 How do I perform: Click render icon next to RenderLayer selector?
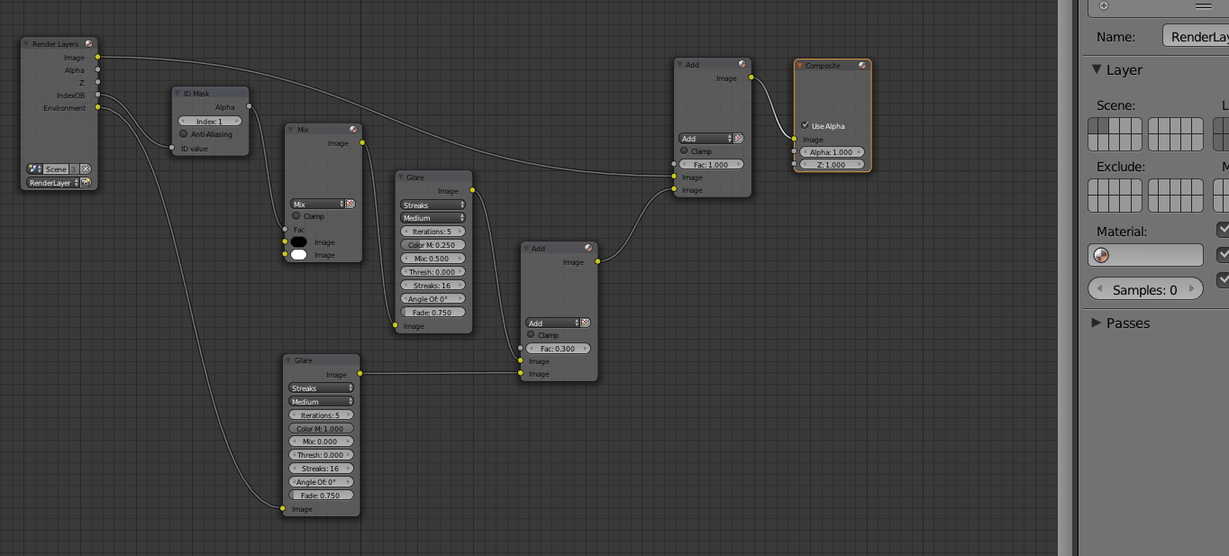(86, 183)
